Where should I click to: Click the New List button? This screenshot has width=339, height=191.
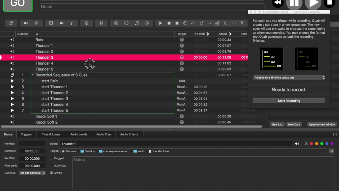(277, 125)
